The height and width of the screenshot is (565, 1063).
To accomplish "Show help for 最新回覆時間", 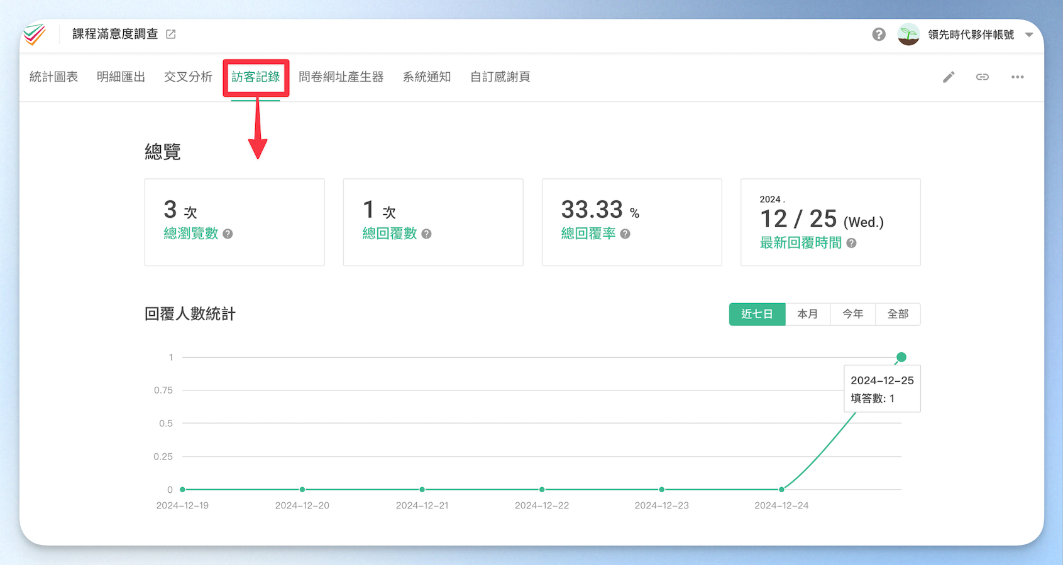I will 852,243.
